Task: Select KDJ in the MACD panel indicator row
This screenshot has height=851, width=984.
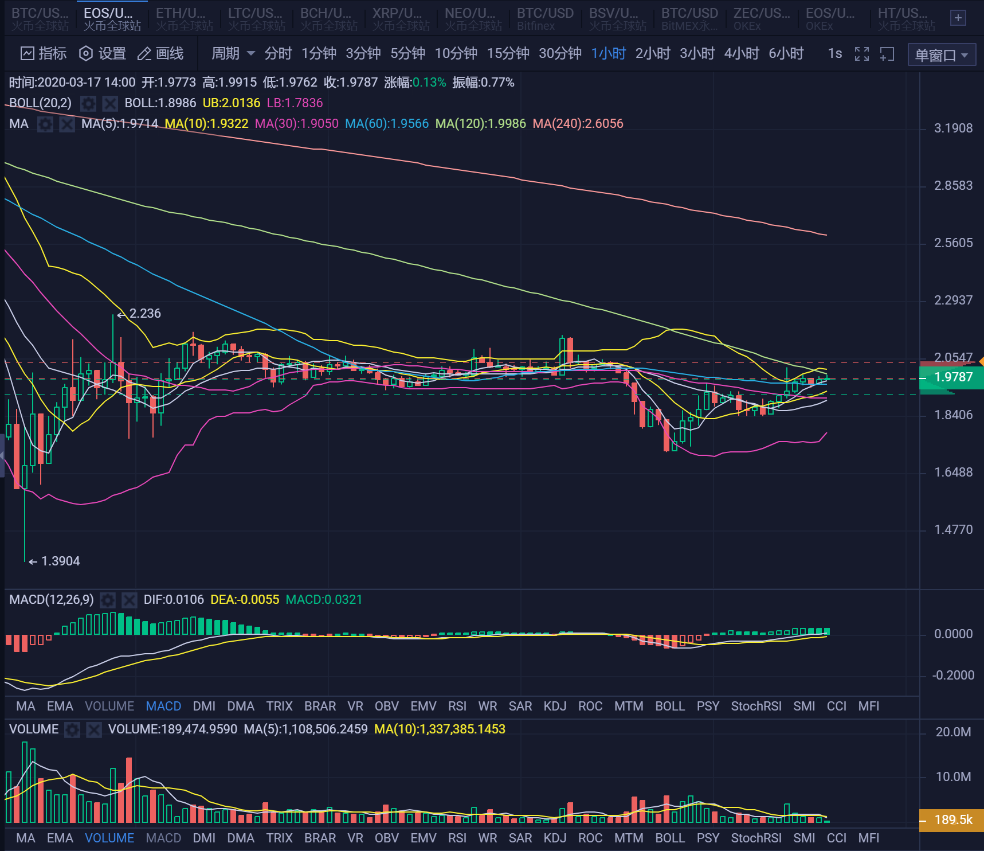Action: click(555, 706)
